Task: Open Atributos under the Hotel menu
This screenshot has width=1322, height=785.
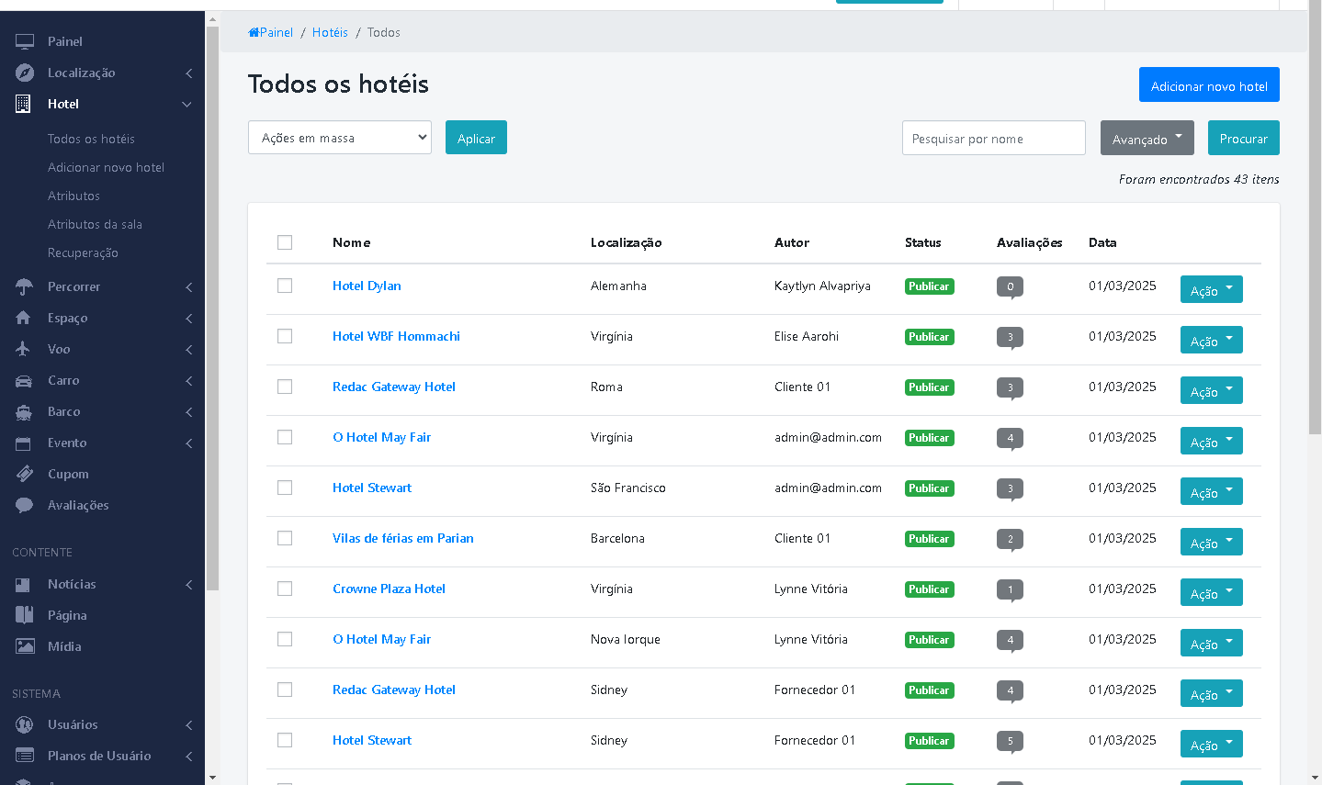Action: 73,196
